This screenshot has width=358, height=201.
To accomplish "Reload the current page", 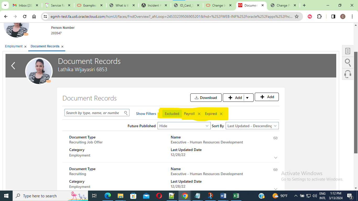I will 25,16.
